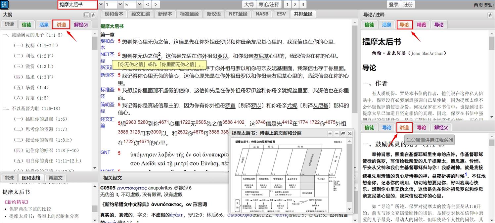Click the list view icon in 大纲 panel
Image resolution: width=495 pixels, height=223 pixels.
pos(86,15)
